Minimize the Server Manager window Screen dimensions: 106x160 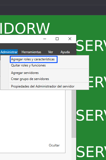click(x=45, y=39)
